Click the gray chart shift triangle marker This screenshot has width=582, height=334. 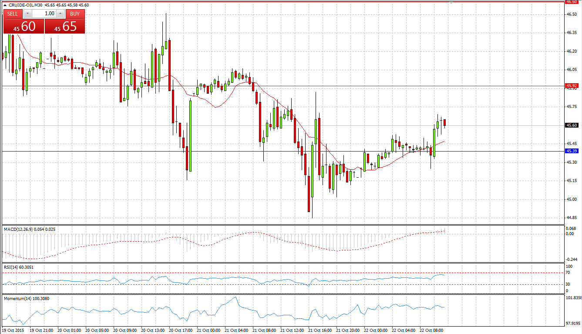click(451, 3)
